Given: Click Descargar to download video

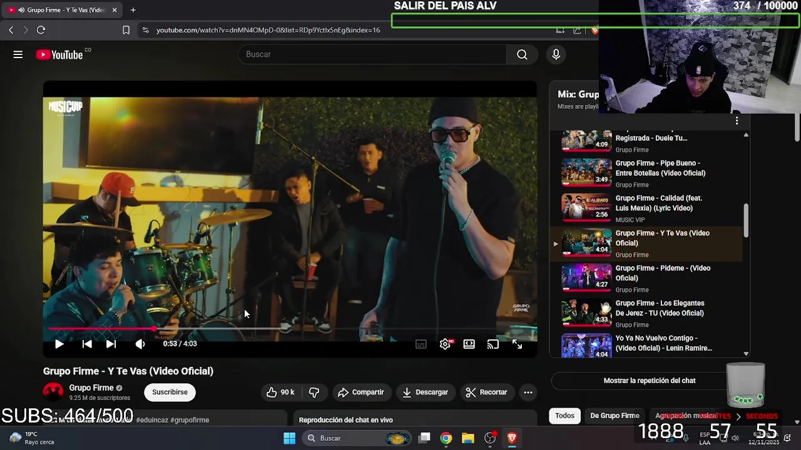Looking at the screenshot, I should coord(425,392).
